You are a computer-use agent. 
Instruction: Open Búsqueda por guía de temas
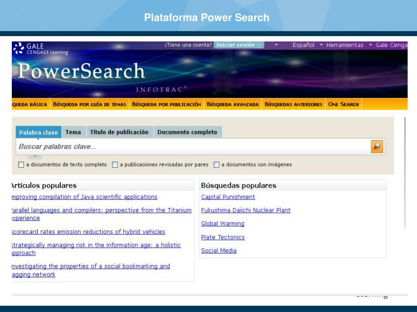click(x=90, y=104)
